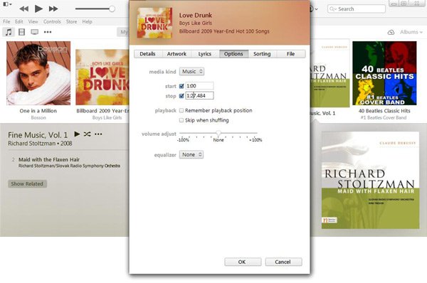Switch to the Artwork tab
The width and height of the screenshot is (427, 283).
click(x=176, y=54)
